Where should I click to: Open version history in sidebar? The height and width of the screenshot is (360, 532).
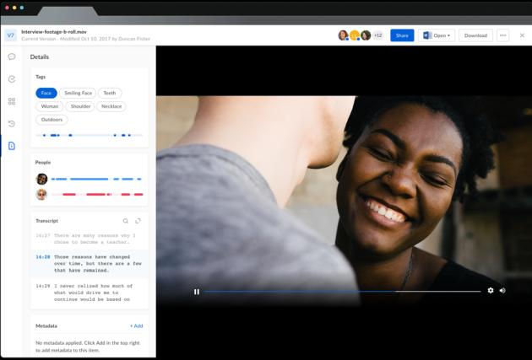[11, 124]
